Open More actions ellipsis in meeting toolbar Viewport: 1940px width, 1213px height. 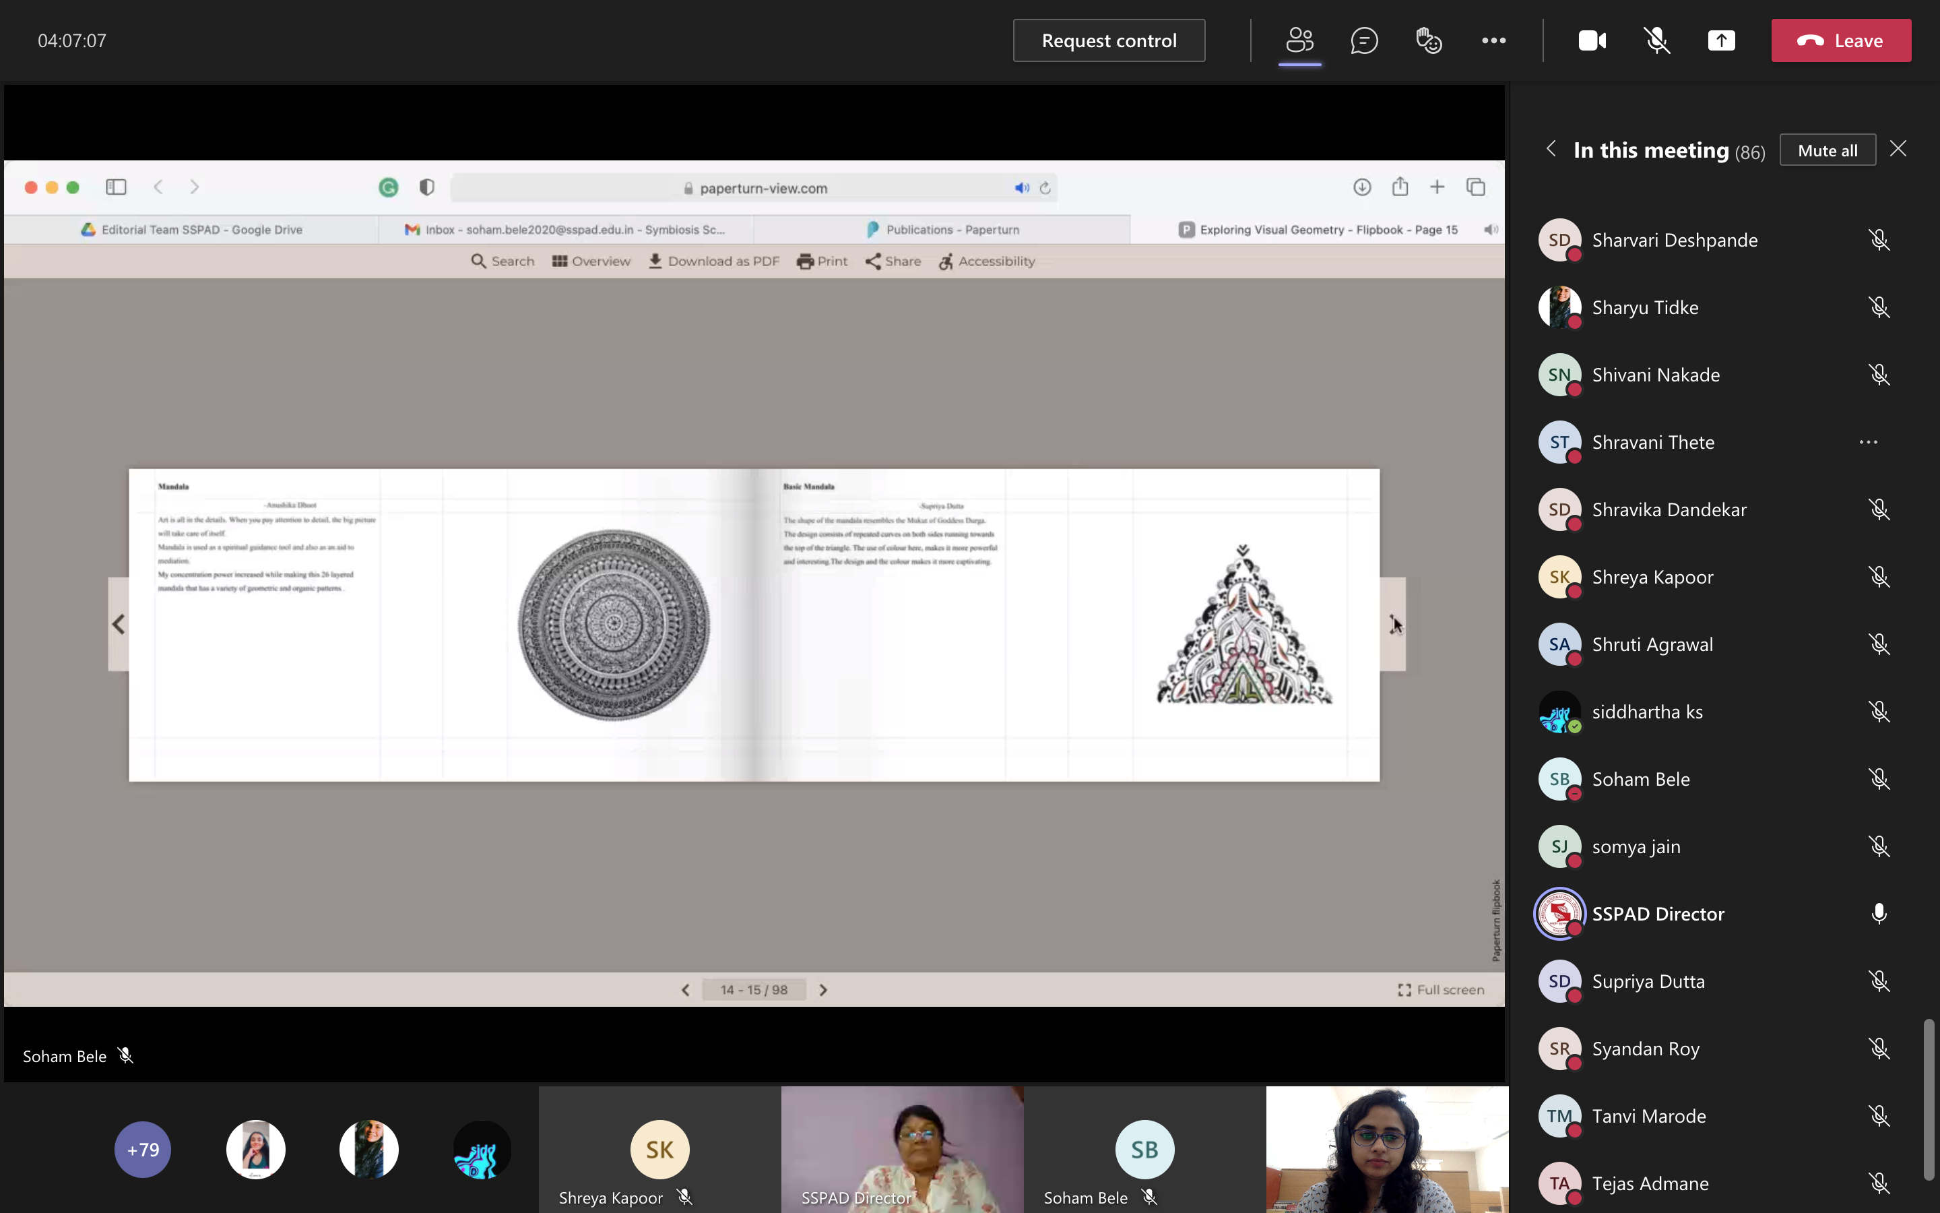click(x=1493, y=40)
